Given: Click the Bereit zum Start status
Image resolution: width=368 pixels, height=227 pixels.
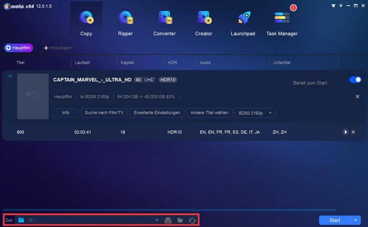Looking at the screenshot, I should click(x=310, y=83).
